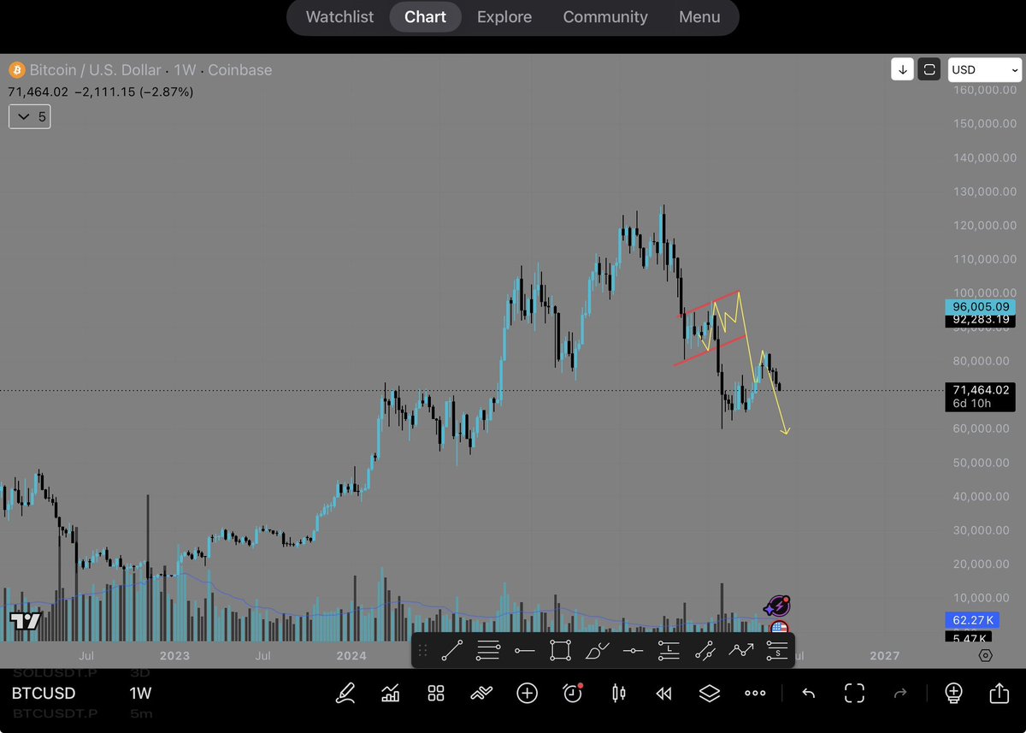Pick the horizontal ray line tool

coord(524,651)
